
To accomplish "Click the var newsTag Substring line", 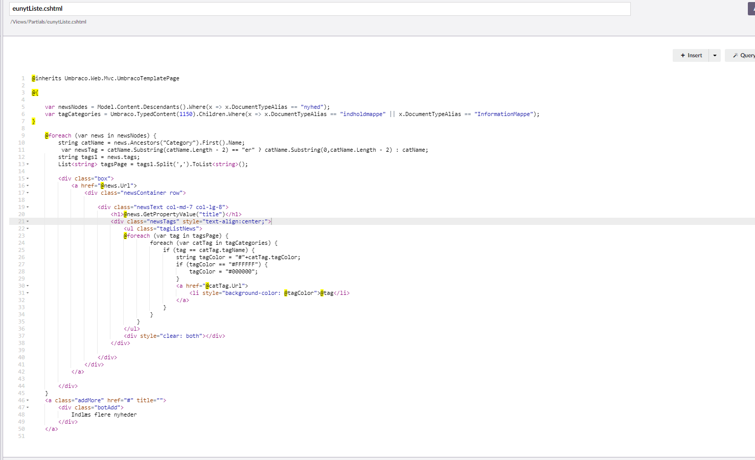I will click(245, 150).
